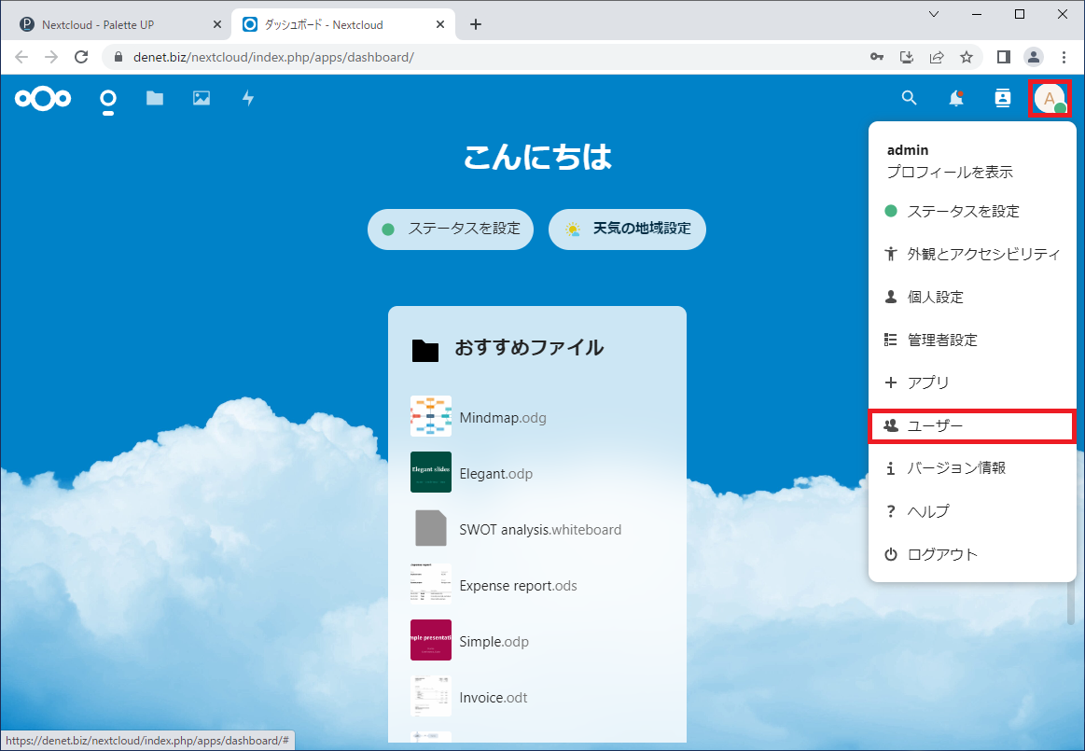Click the address bar URL
Screen dimensions: 1085x751
(273, 57)
